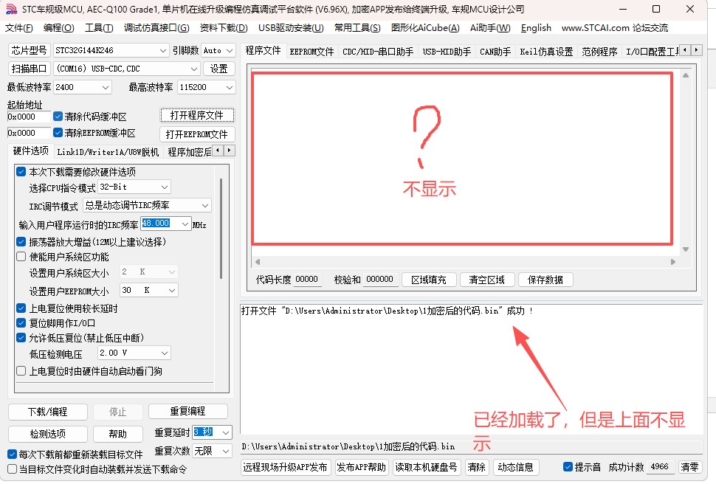Open 图形化AiCube(A) menu
716x484 pixels.
[x=425, y=28]
